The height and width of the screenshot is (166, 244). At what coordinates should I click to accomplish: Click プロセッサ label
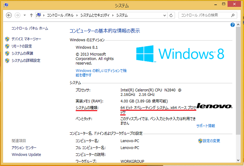coord(83,90)
